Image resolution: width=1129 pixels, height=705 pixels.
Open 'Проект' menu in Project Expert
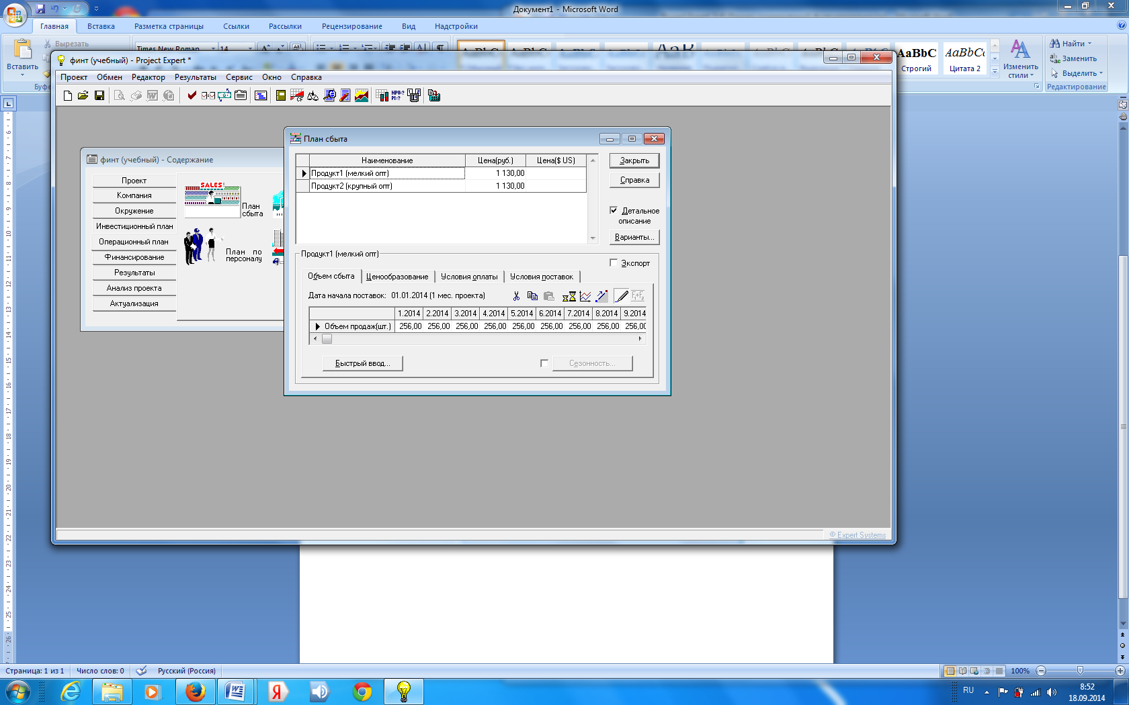pos(74,77)
